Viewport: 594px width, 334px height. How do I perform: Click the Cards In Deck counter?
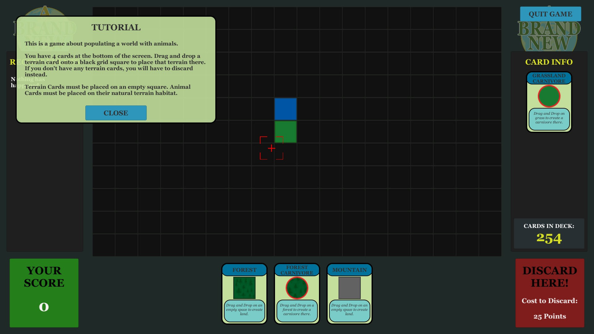click(549, 233)
